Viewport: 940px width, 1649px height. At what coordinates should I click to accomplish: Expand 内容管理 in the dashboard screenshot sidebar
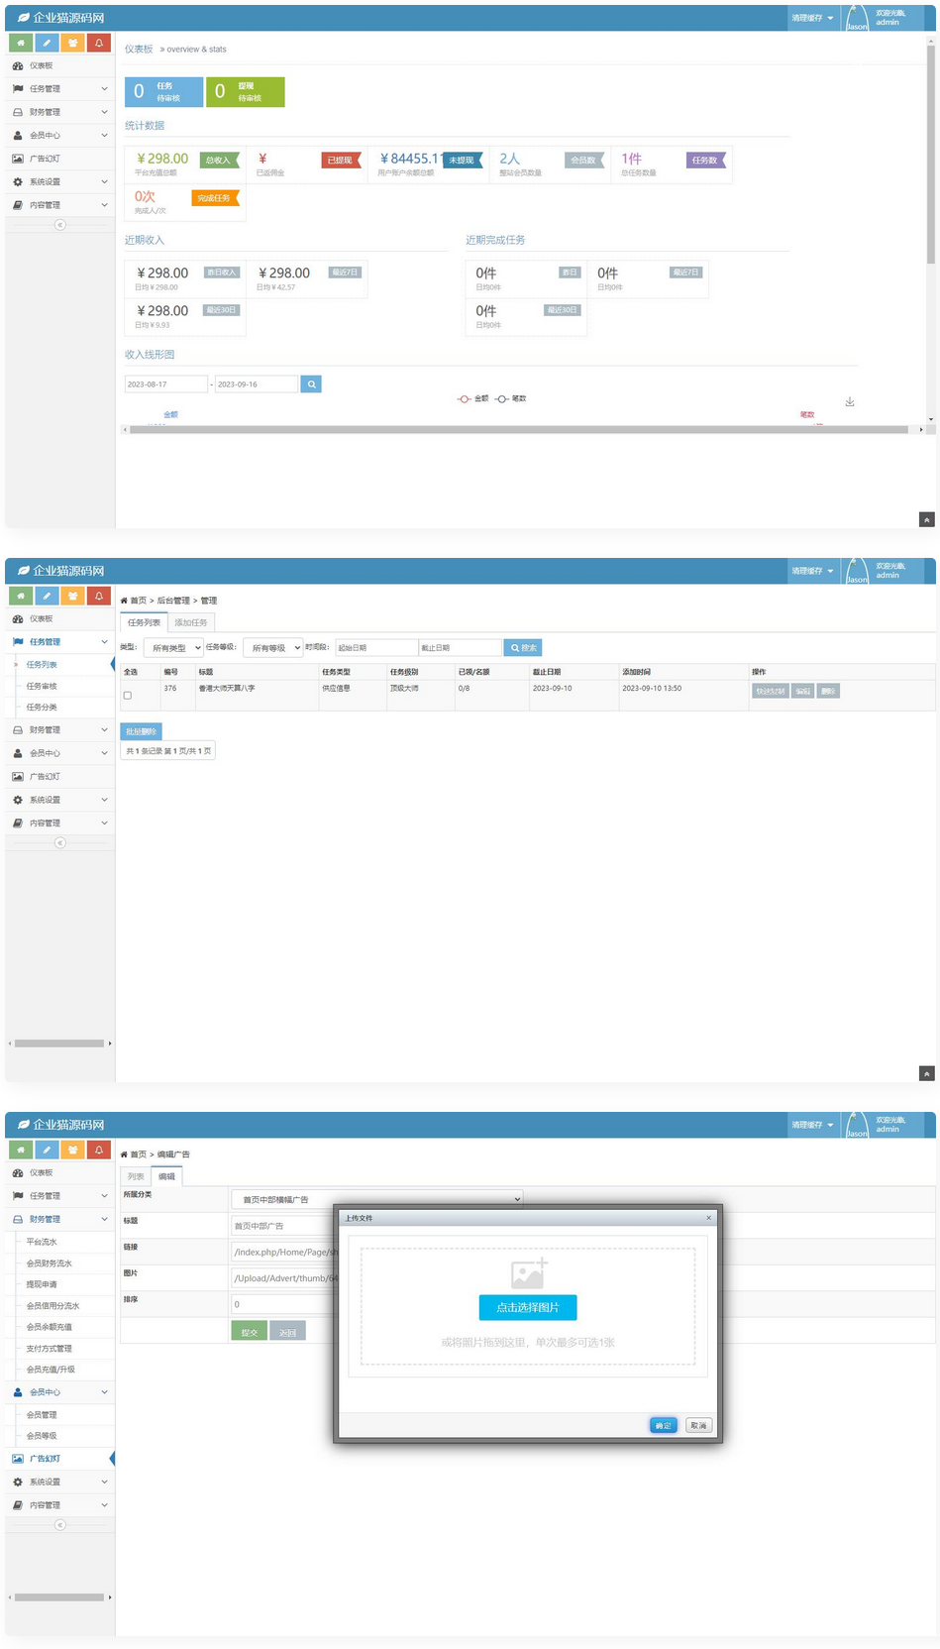59,205
